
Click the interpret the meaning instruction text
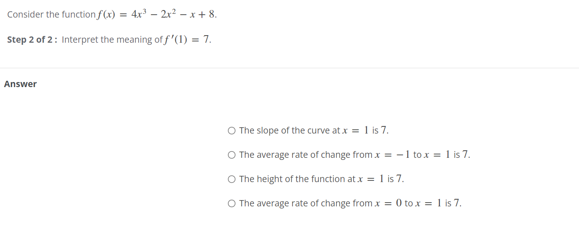coord(111,39)
